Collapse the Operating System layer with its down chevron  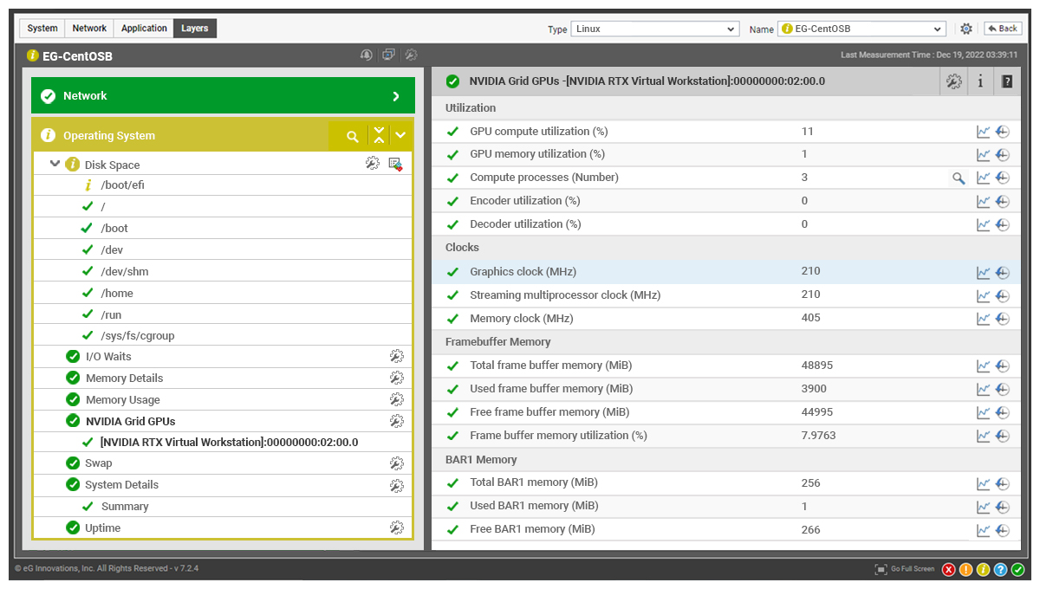point(400,135)
